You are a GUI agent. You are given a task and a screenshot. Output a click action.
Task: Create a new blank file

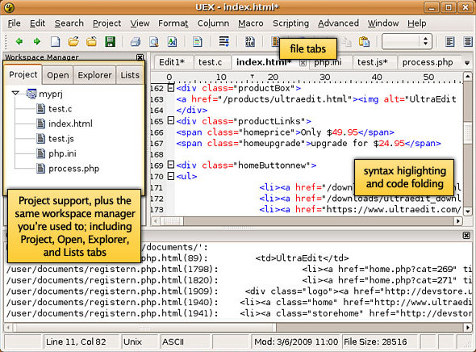(55, 41)
